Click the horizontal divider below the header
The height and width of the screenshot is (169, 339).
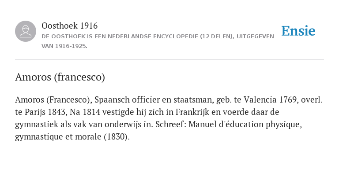169,59
